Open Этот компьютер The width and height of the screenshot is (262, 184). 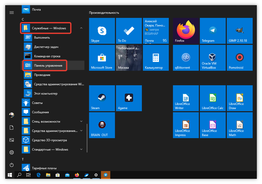pos(53,94)
